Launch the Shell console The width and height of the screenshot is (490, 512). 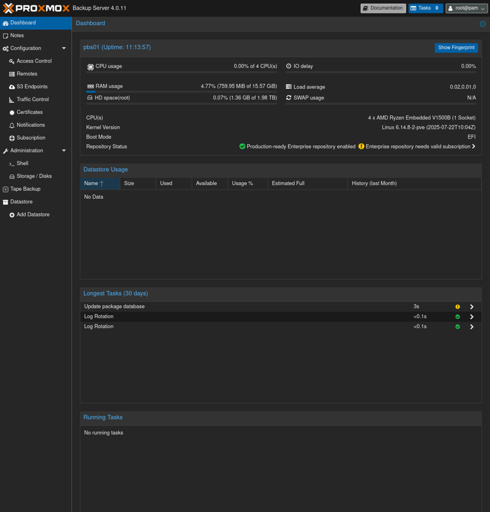coord(22,164)
